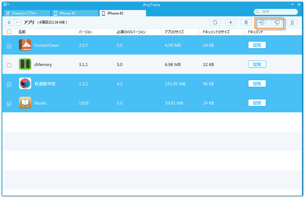The width and height of the screenshot is (305, 198).
Task: Open the category dropdown arrow next to back
Action: tap(17, 22)
